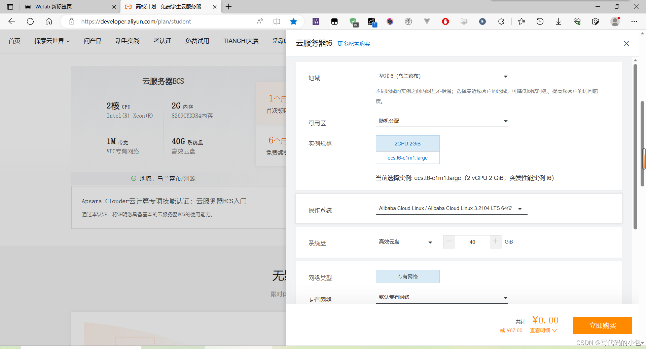The width and height of the screenshot is (646, 349).
Task: Click the ecs.t6-c1m1.large spec label
Action: (407, 158)
